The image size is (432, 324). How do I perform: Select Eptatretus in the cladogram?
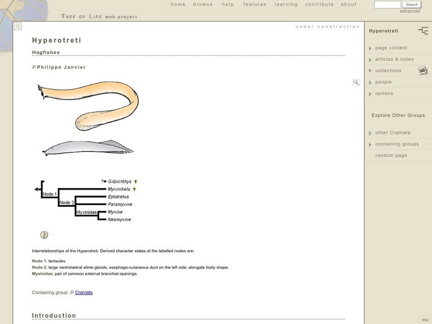tap(118, 197)
